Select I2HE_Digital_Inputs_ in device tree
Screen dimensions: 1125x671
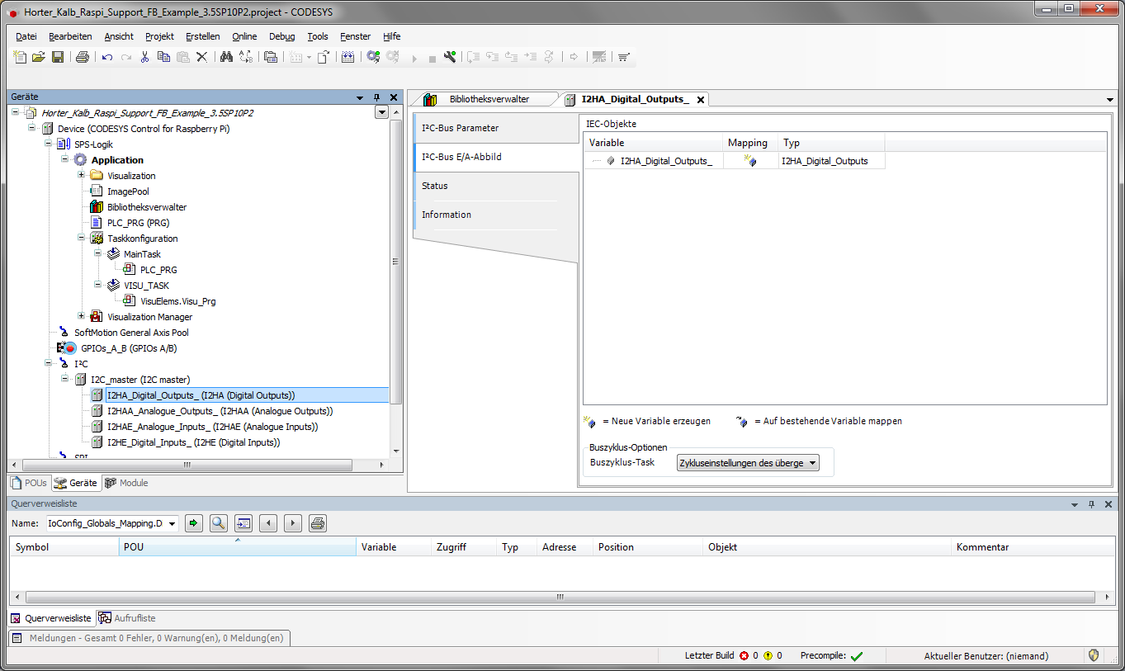pos(193,442)
